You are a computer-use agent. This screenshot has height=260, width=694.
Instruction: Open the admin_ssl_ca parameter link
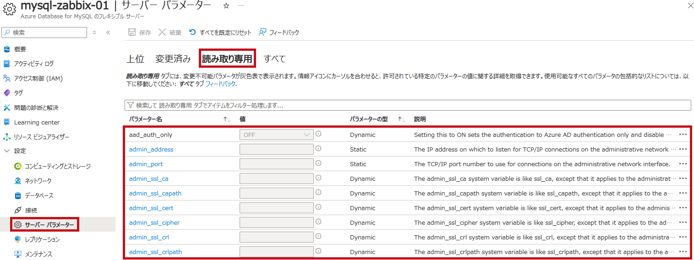pos(148,179)
